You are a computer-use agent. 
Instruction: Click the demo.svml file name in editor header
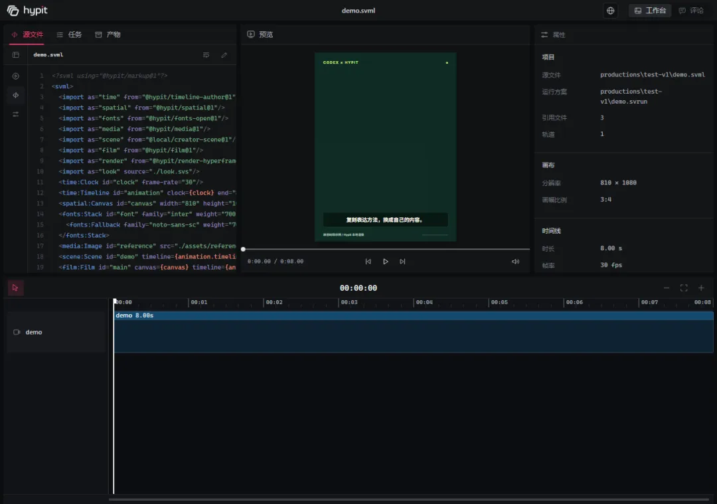pyautogui.click(x=48, y=55)
